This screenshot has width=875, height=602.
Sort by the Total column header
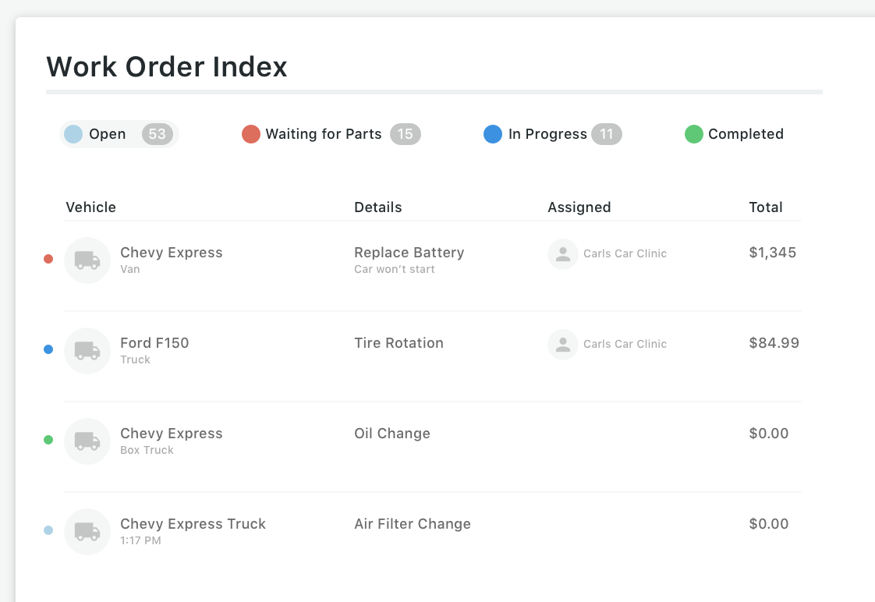(x=766, y=207)
